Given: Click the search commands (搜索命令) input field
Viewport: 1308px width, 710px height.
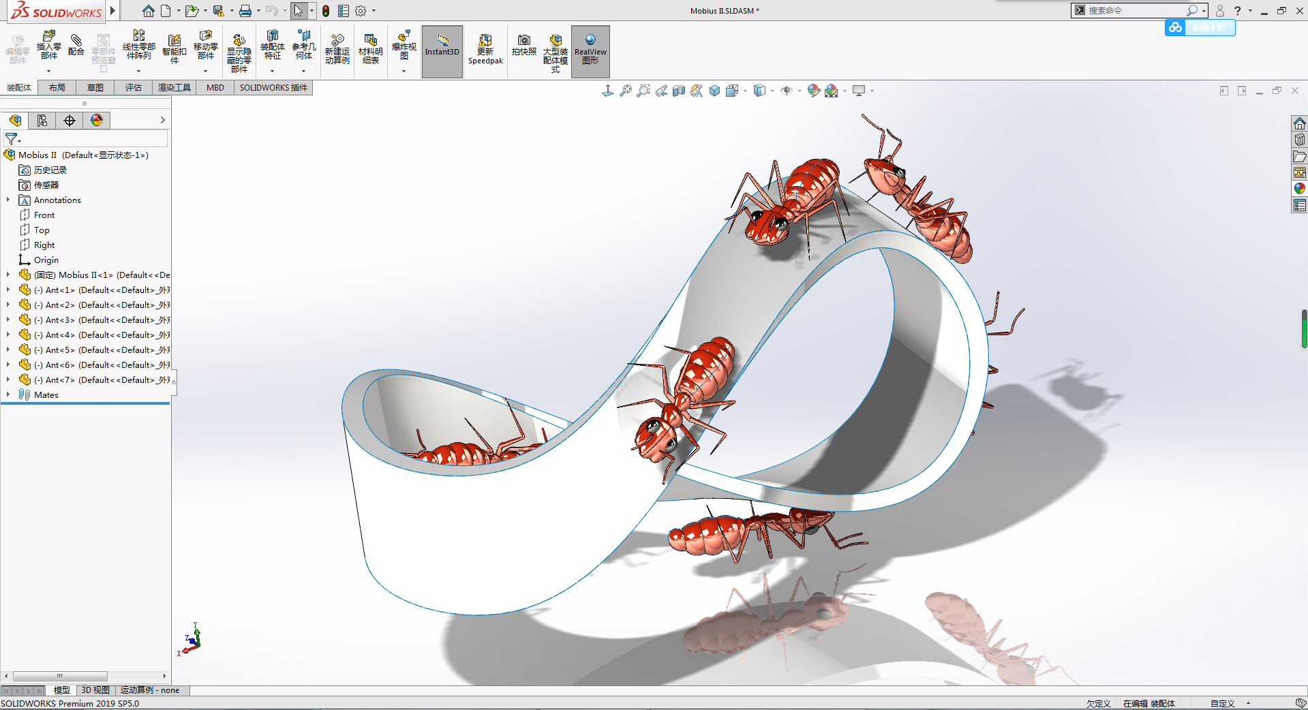Looking at the screenshot, I should click(1134, 10).
